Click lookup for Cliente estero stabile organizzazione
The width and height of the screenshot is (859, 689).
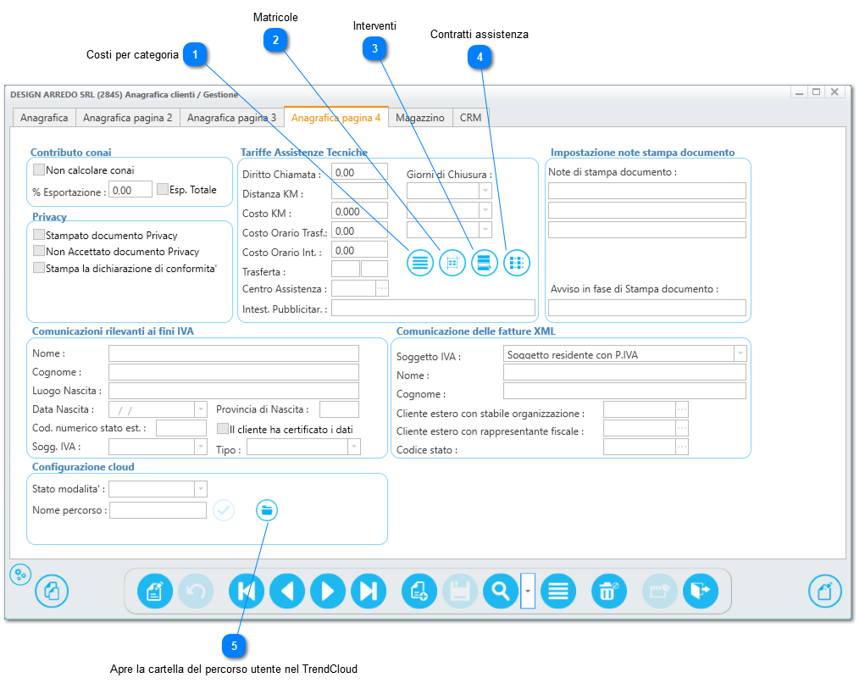tap(681, 409)
